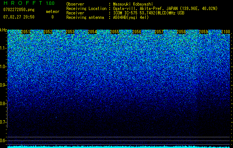Click the kHz axis unit label
Image resolution: width=233 pixels, height=148 pixels.
(3, 30)
